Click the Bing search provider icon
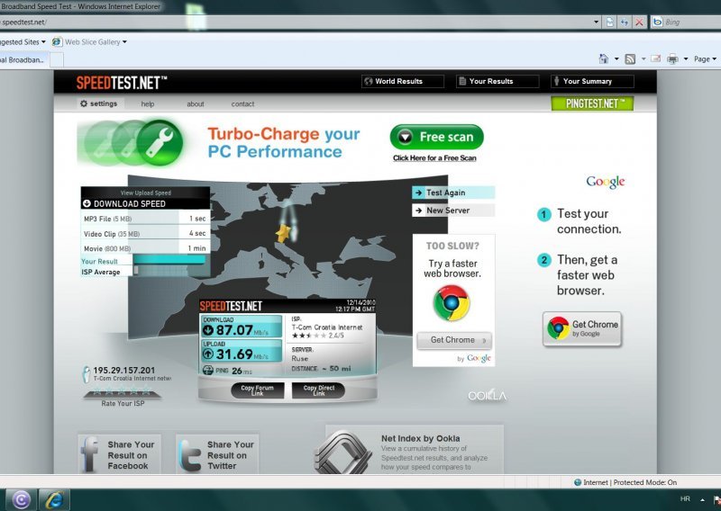This screenshot has width=721, height=511. 658,22
